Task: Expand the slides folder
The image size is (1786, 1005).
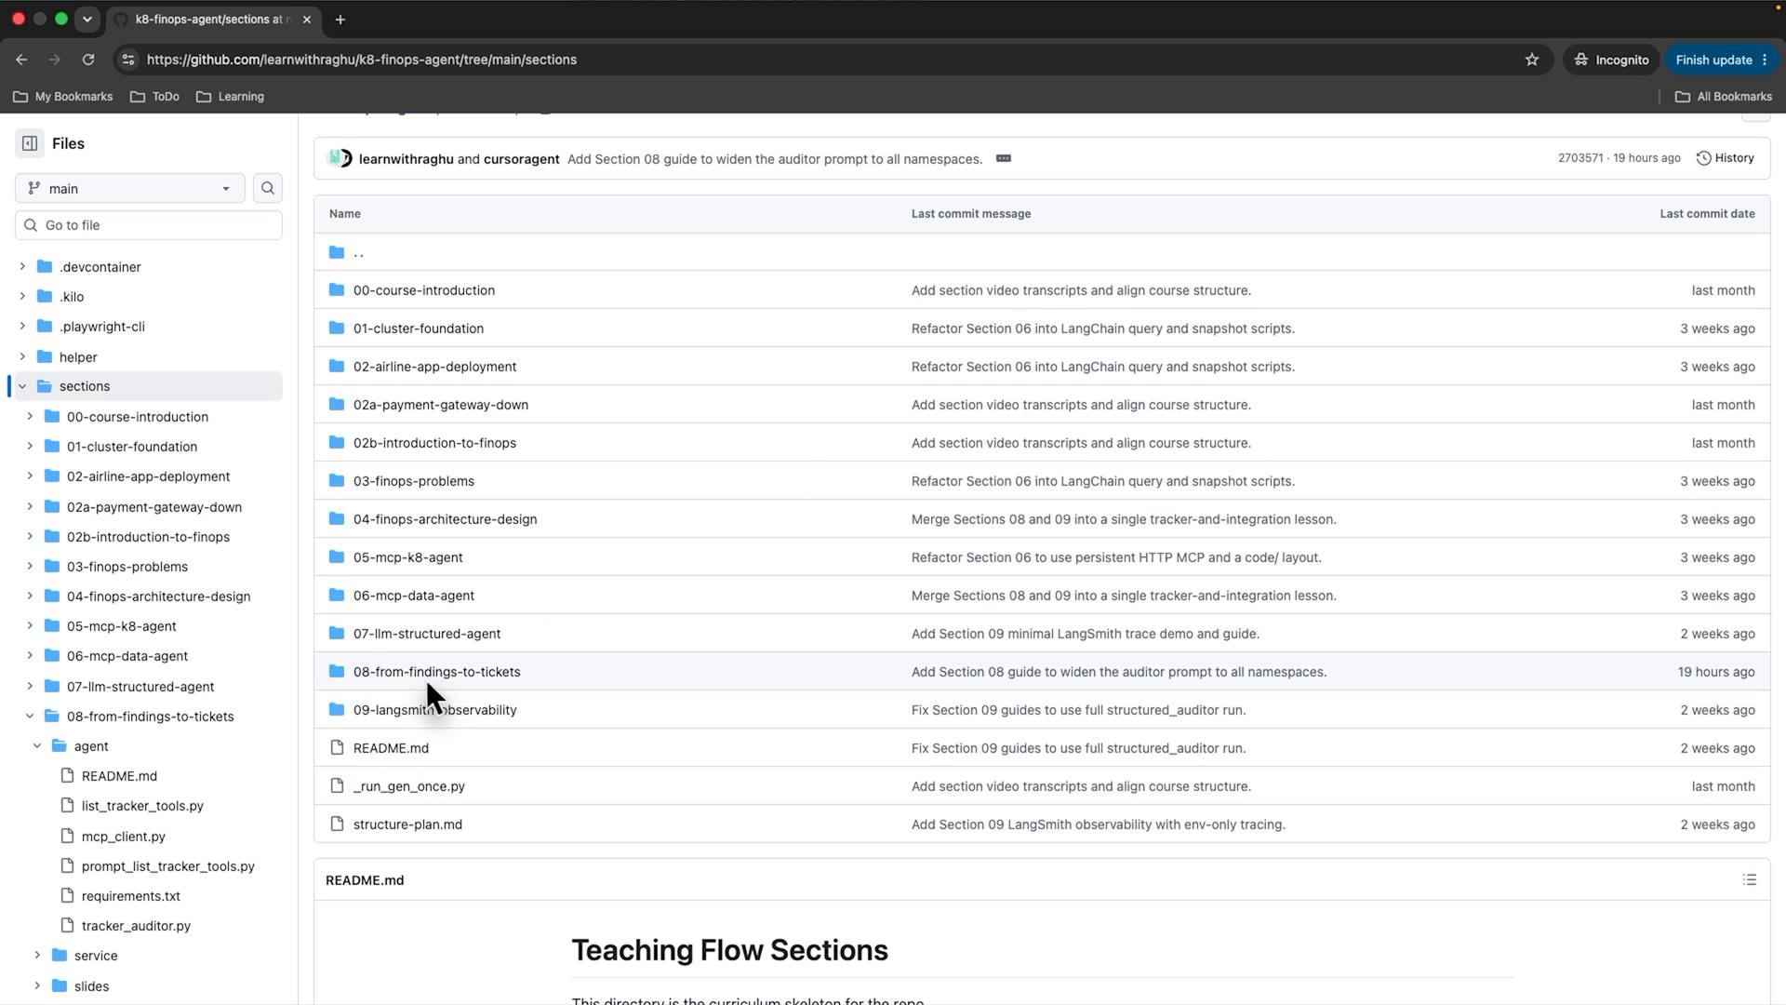Action: click(37, 986)
